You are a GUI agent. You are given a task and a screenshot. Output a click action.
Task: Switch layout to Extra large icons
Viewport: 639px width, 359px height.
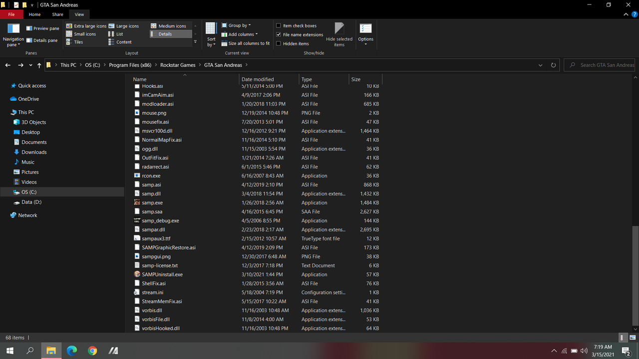86,26
